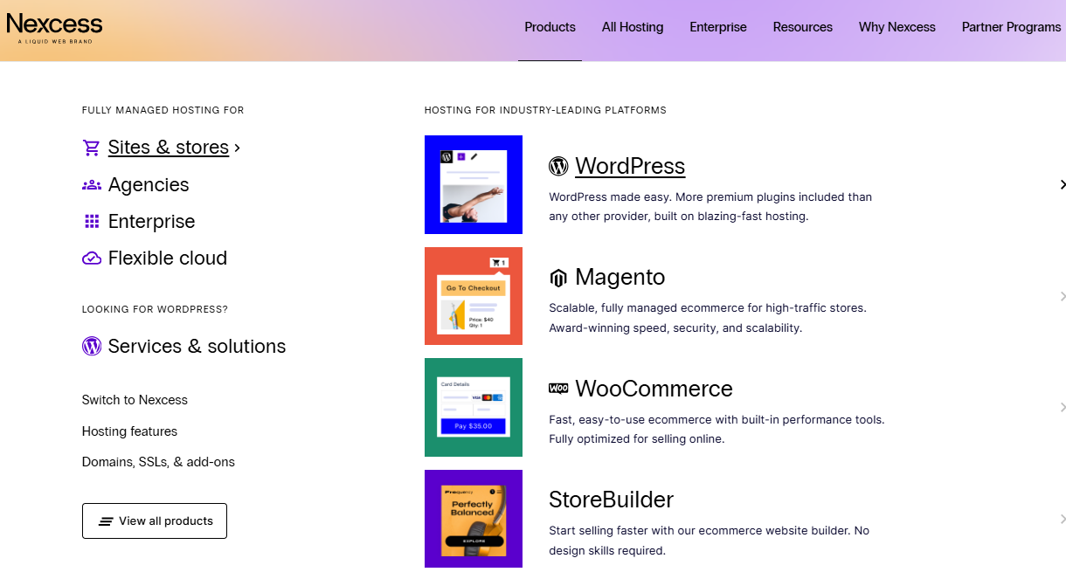This screenshot has width=1066, height=579.
Task: Click the list icon in View all products button
Action: [106, 521]
